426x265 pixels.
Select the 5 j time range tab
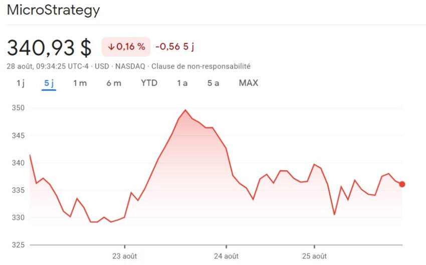pyautogui.click(x=49, y=83)
